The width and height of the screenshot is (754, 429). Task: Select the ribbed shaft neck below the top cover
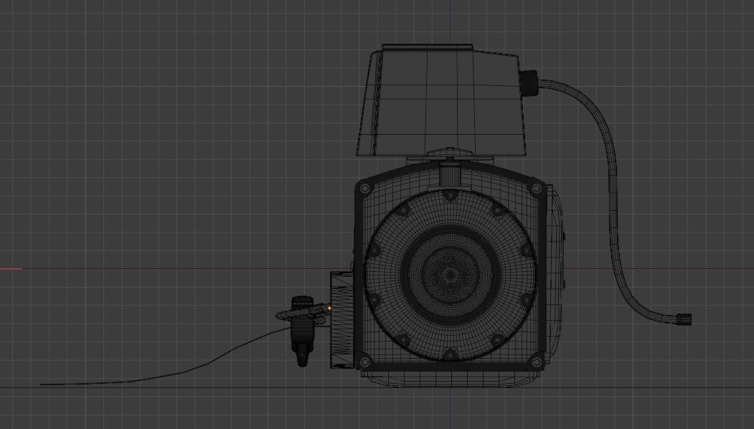tap(450, 173)
